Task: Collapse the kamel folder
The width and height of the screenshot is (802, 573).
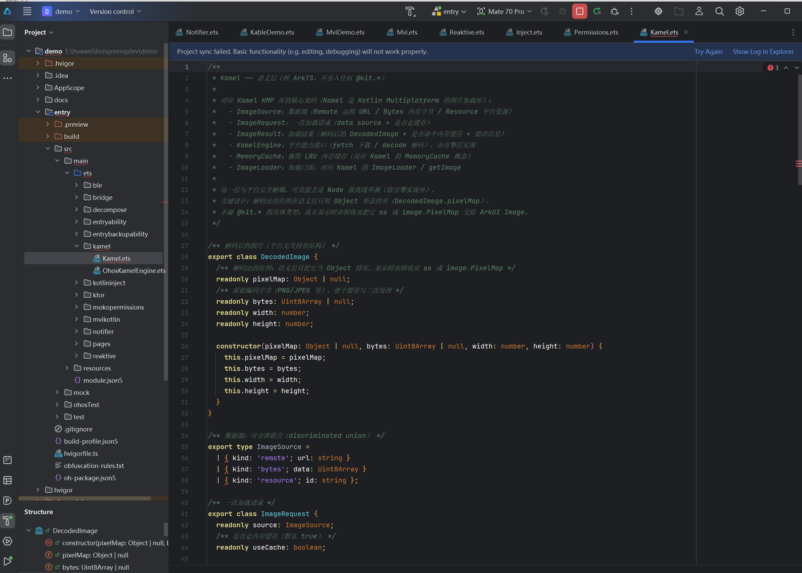Action: (77, 246)
